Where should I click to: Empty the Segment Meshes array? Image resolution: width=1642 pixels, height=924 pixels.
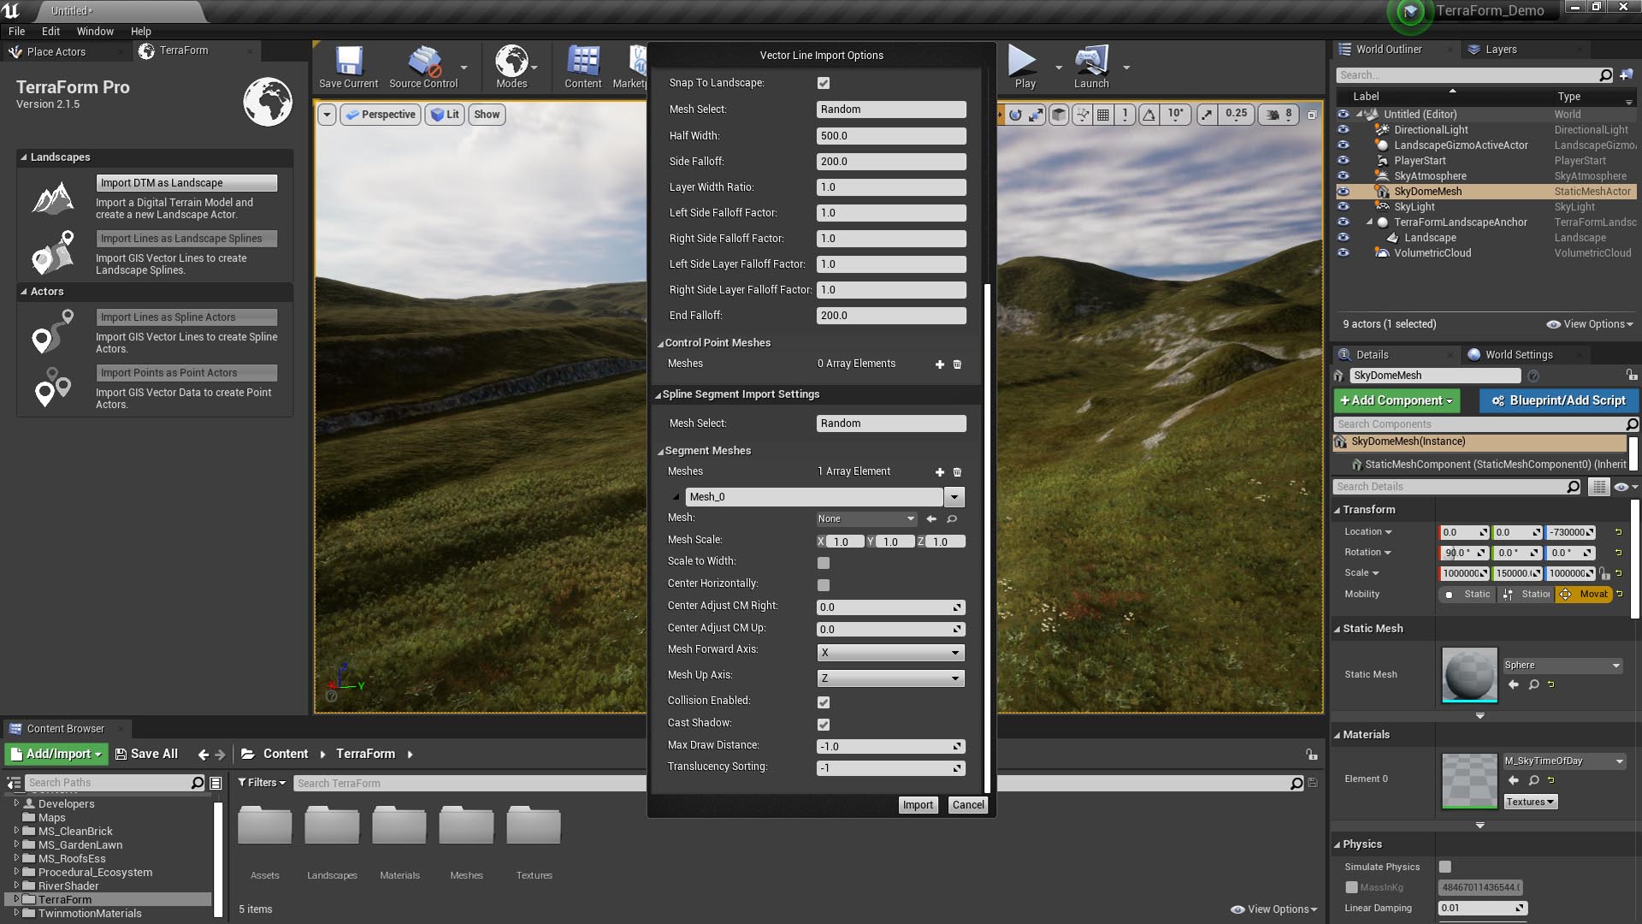(x=957, y=472)
